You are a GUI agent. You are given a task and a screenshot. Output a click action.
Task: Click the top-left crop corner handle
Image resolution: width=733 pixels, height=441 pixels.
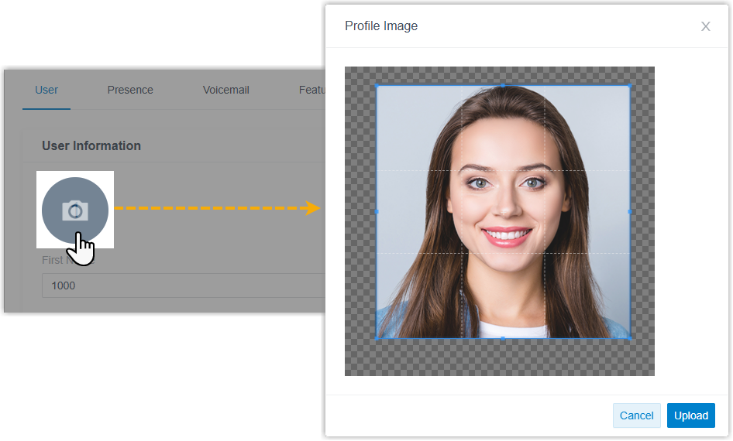(x=377, y=85)
